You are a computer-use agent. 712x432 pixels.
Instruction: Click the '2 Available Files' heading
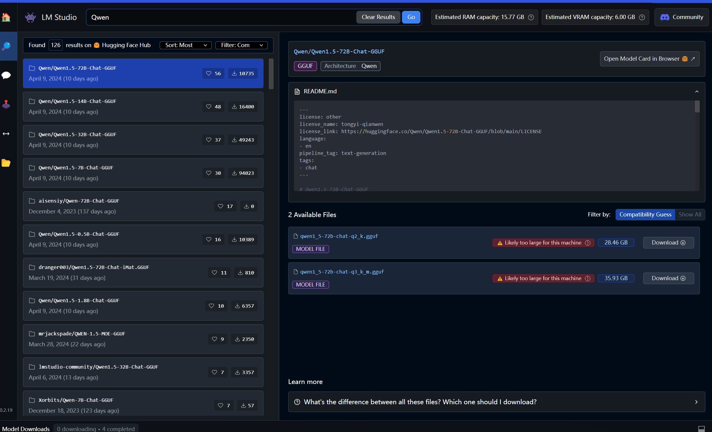click(312, 215)
